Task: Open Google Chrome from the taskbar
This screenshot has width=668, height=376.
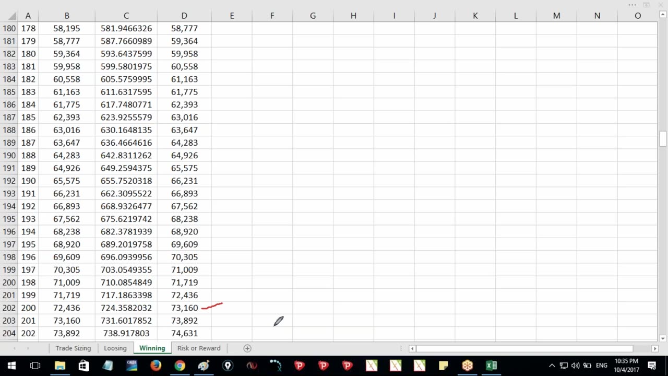Action: click(180, 366)
